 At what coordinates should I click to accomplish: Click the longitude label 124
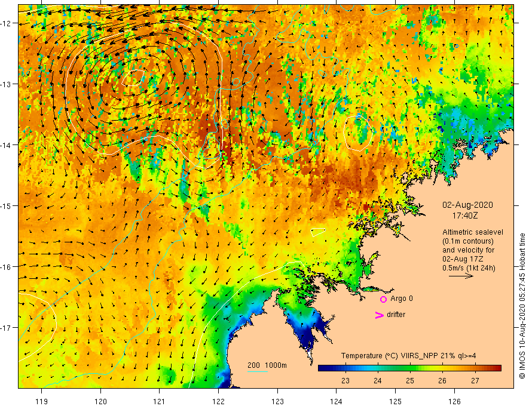point(337,401)
